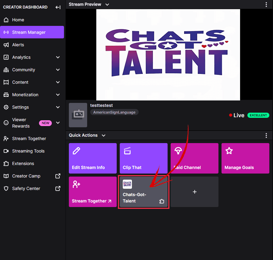
Task: Click the AmericanSignLanguage tag
Action: (x=114, y=112)
